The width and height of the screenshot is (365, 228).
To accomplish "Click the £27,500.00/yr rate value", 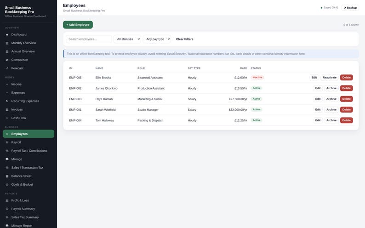I will [238, 99].
